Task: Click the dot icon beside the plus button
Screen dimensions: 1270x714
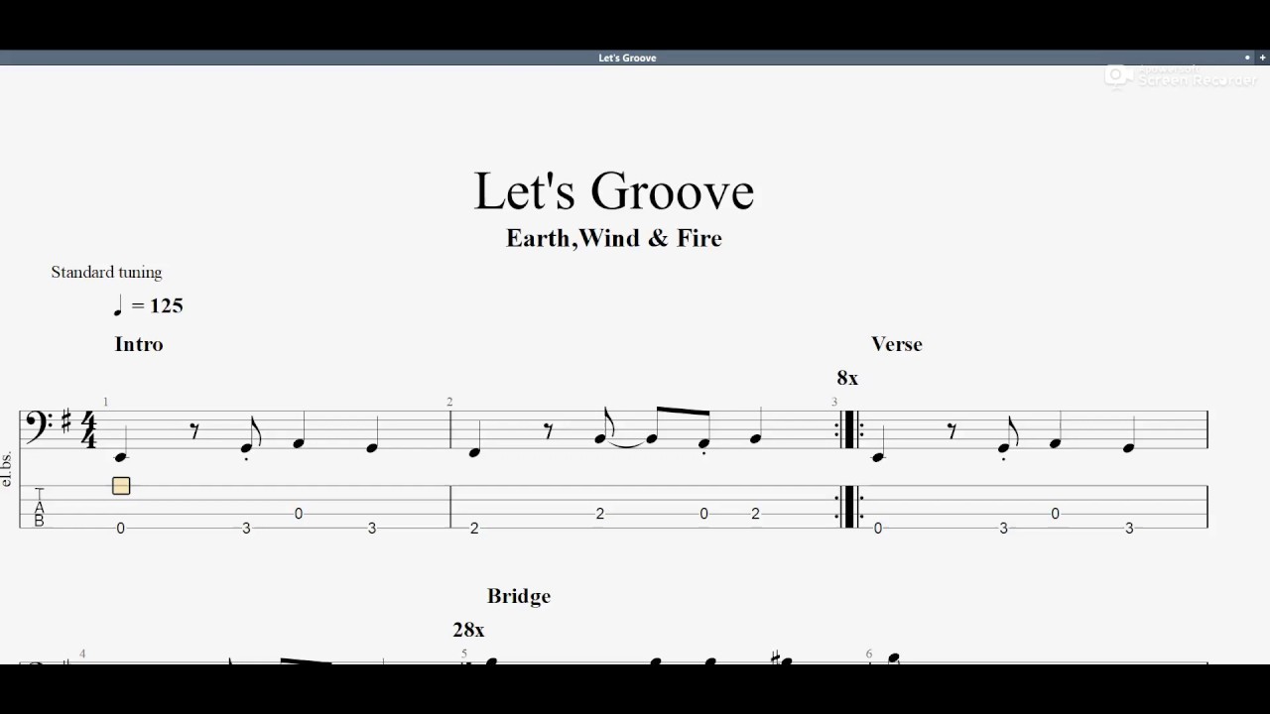Action: tap(1247, 58)
